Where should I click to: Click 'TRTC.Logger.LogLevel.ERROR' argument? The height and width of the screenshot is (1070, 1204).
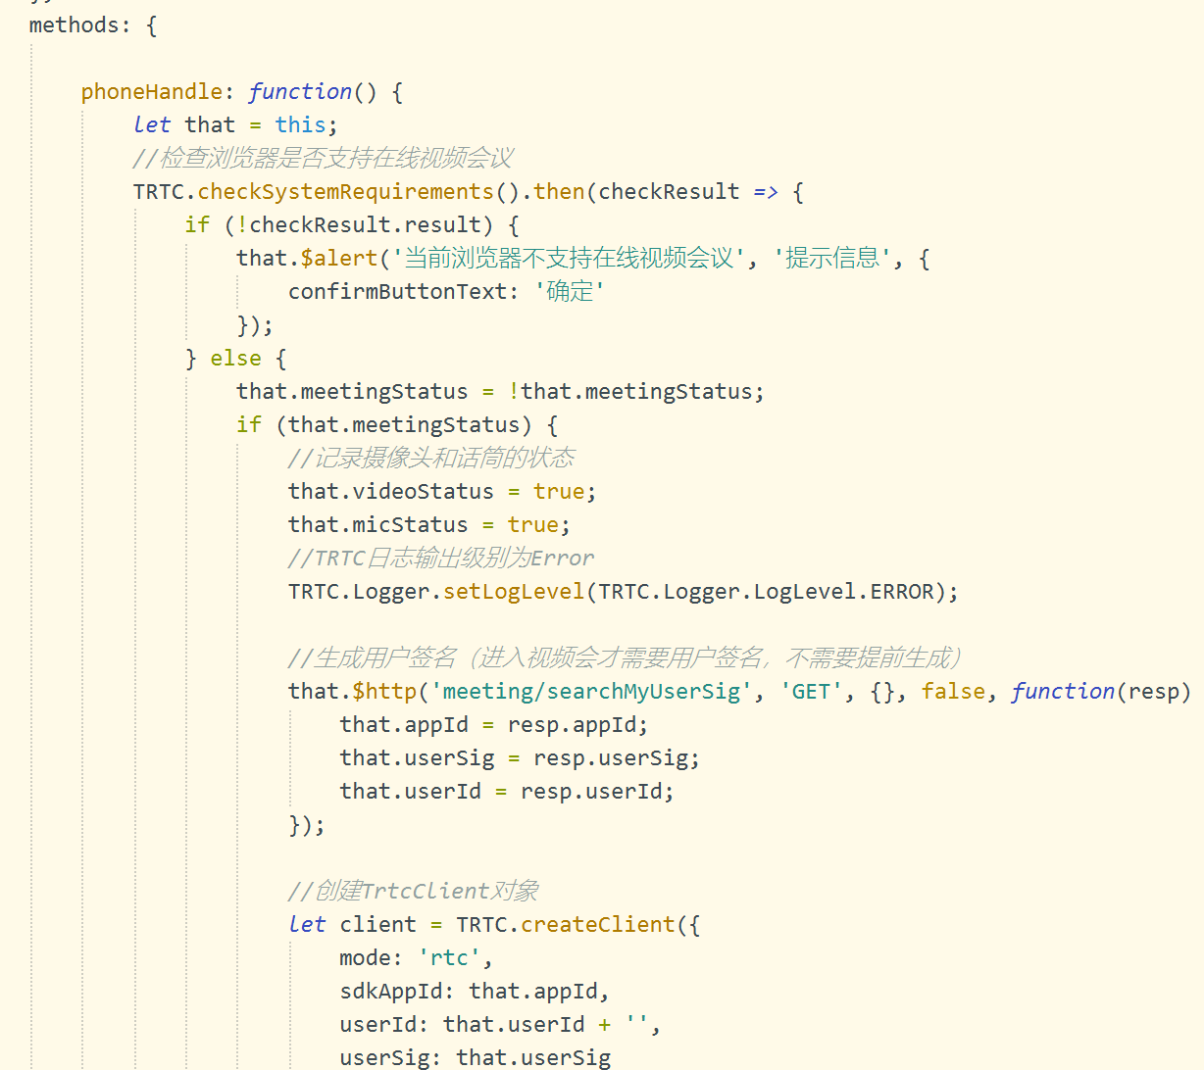pyautogui.click(x=766, y=592)
